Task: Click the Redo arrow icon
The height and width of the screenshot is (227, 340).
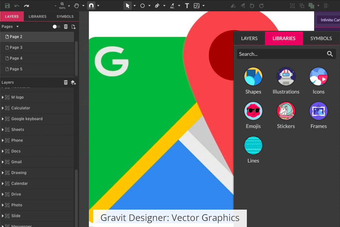Action: [27, 6]
